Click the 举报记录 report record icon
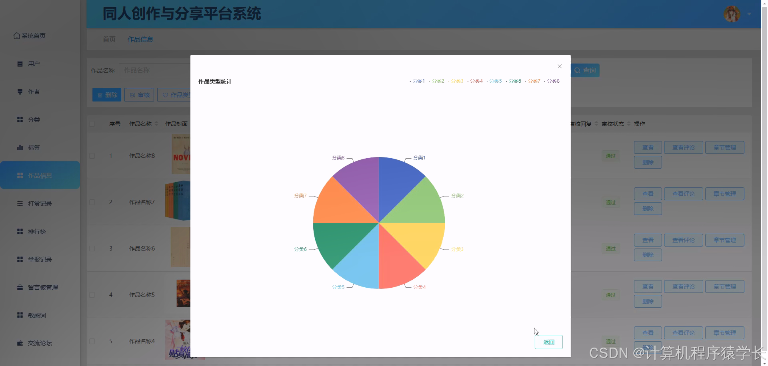This screenshot has height=366, width=768. pos(20,259)
